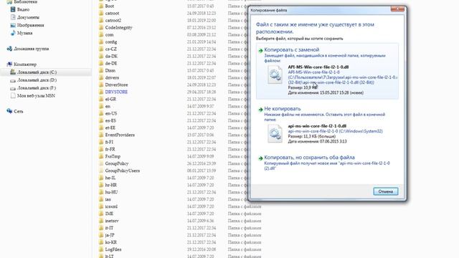Screen dimensions: 459x258
Task: Click folder icon of catroot2
Action: coord(101,20)
